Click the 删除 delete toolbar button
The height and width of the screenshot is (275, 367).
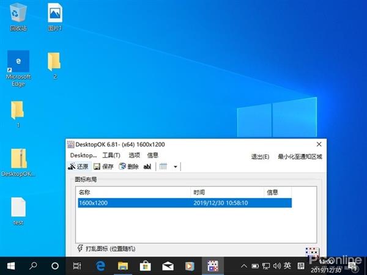pos(128,166)
